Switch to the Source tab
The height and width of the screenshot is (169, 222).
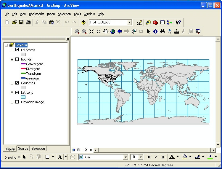[x=23, y=149]
